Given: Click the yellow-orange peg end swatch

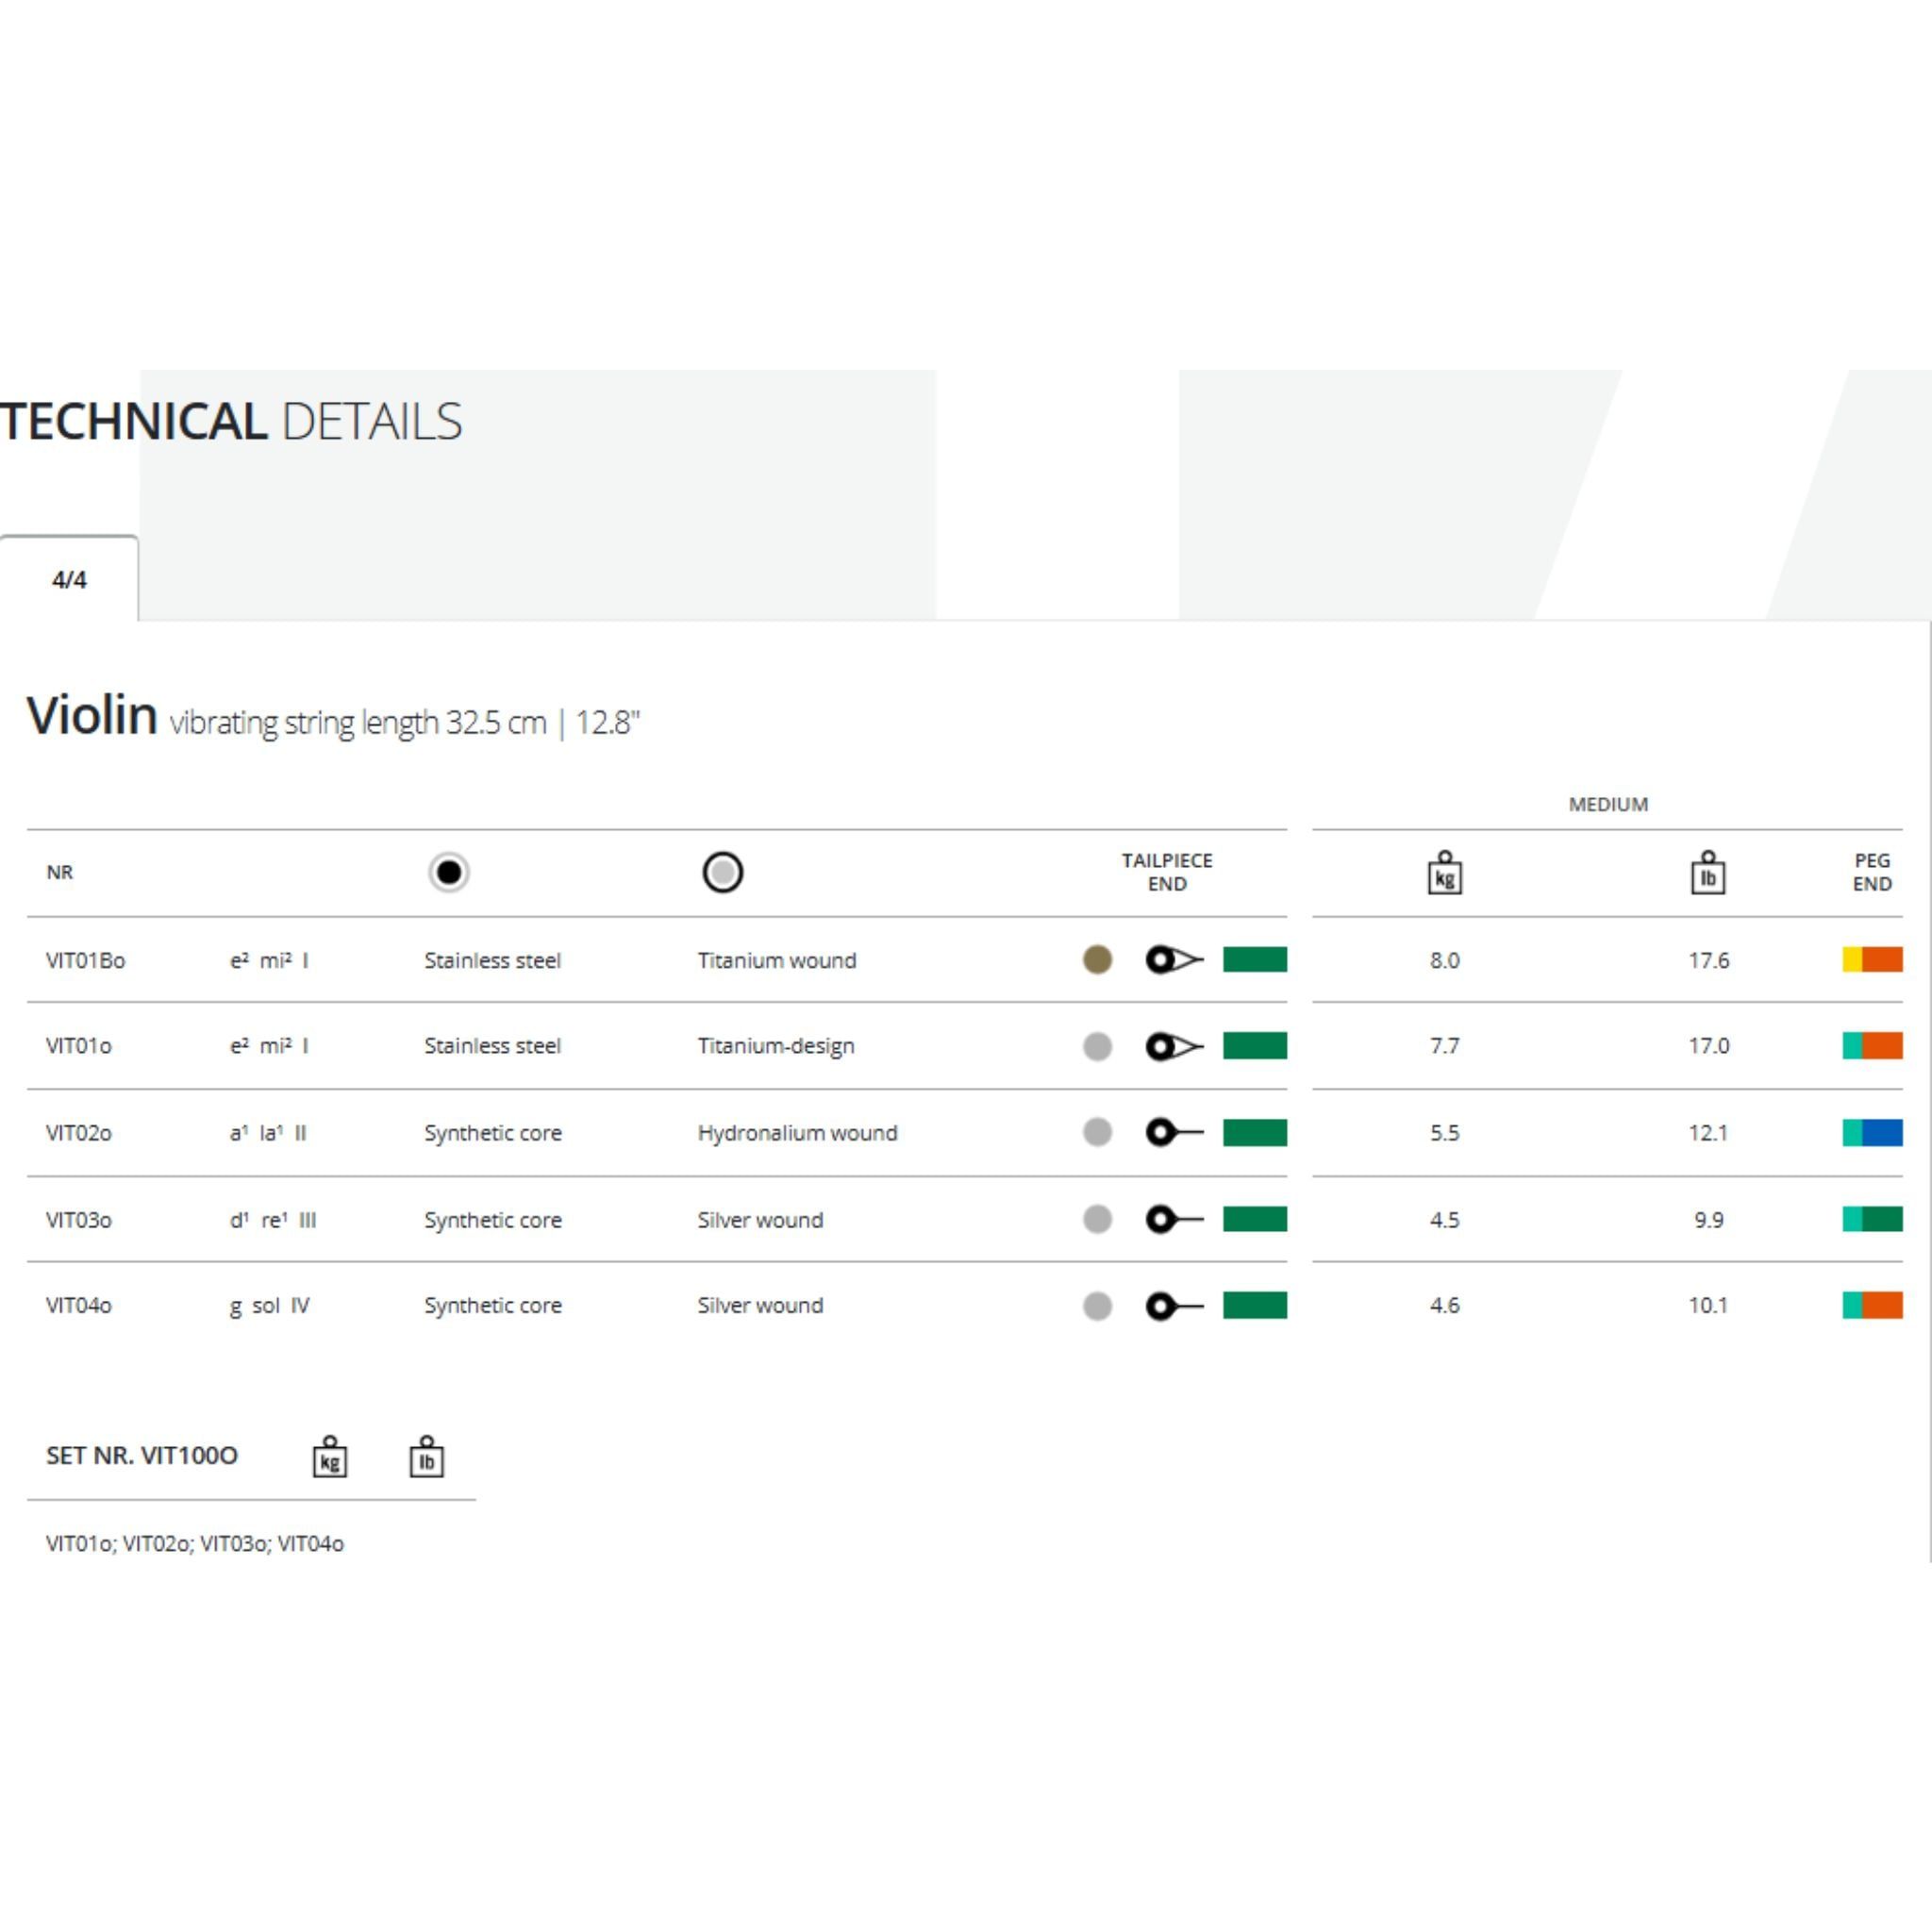Looking at the screenshot, I should (x=1872, y=960).
